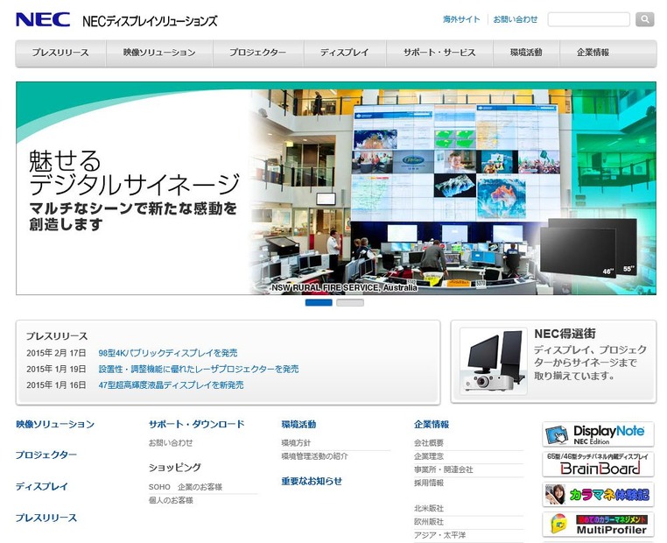Open the 環境活動 menu tab
This screenshot has width=667, height=543.
pos(526,53)
